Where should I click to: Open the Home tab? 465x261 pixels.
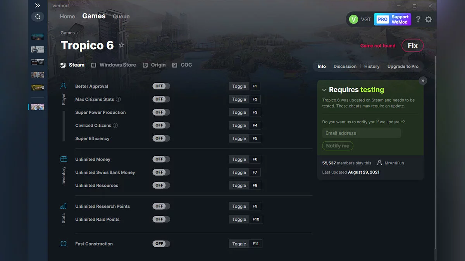(67, 17)
